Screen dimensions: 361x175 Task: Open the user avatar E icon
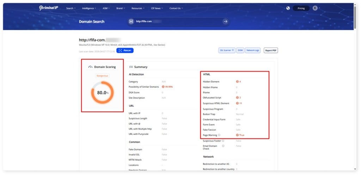point(315,8)
